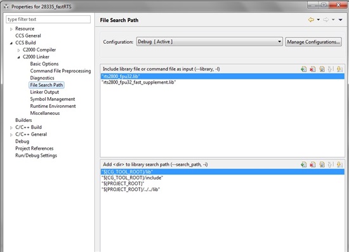Expand the C/C++ Build node
Screen dimensions: 349x252
pos(11,128)
